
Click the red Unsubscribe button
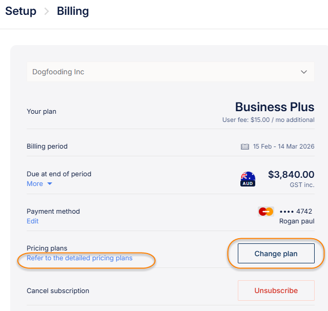(276, 291)
